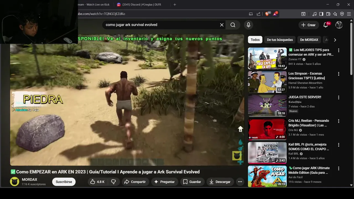Toggle the browser sidebar panel icon
Image resolution: width=354 pixels, height=199 pixels.
(x=321, y=14)
